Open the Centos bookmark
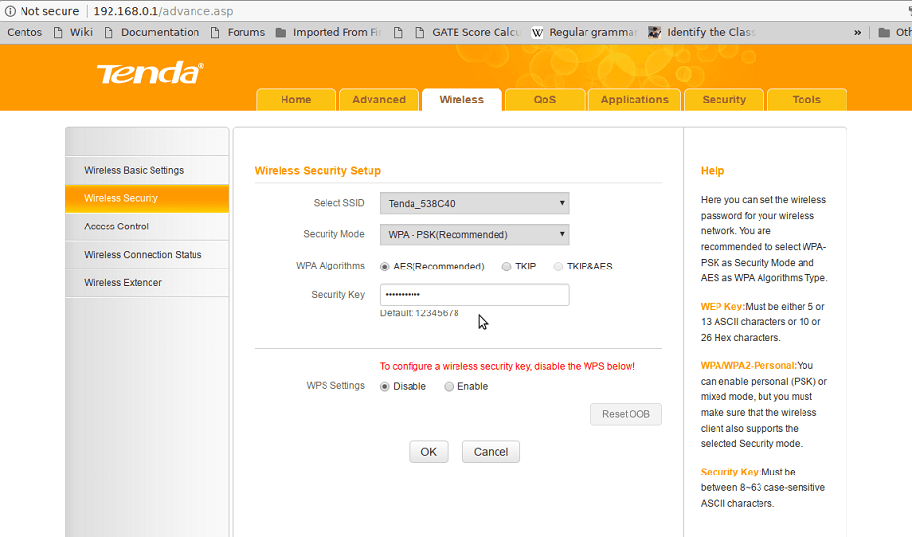Image resolution: width=912 pixels, height=537 pixels. click(24, 32)
